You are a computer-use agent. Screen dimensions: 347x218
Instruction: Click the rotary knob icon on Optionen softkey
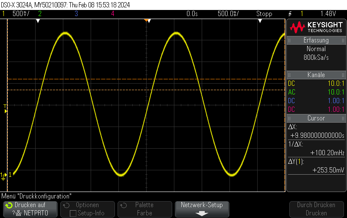(66, 205)
